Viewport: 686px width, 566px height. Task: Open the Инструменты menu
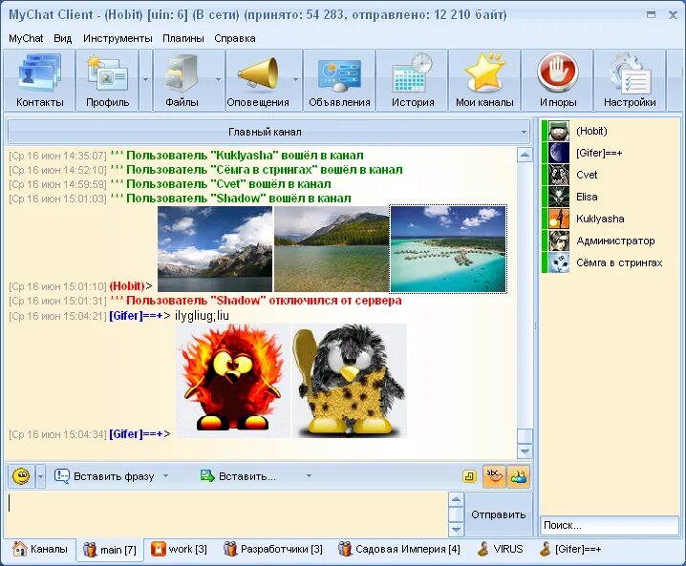pyautogui.click(x=118, y=38)
